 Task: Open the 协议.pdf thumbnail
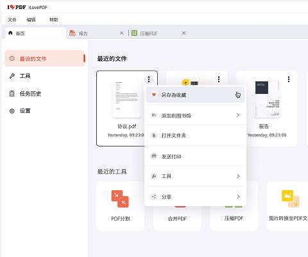(127, 99)
